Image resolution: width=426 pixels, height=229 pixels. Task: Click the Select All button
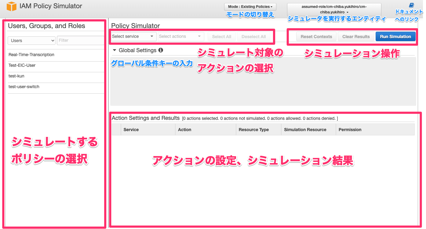221,36
